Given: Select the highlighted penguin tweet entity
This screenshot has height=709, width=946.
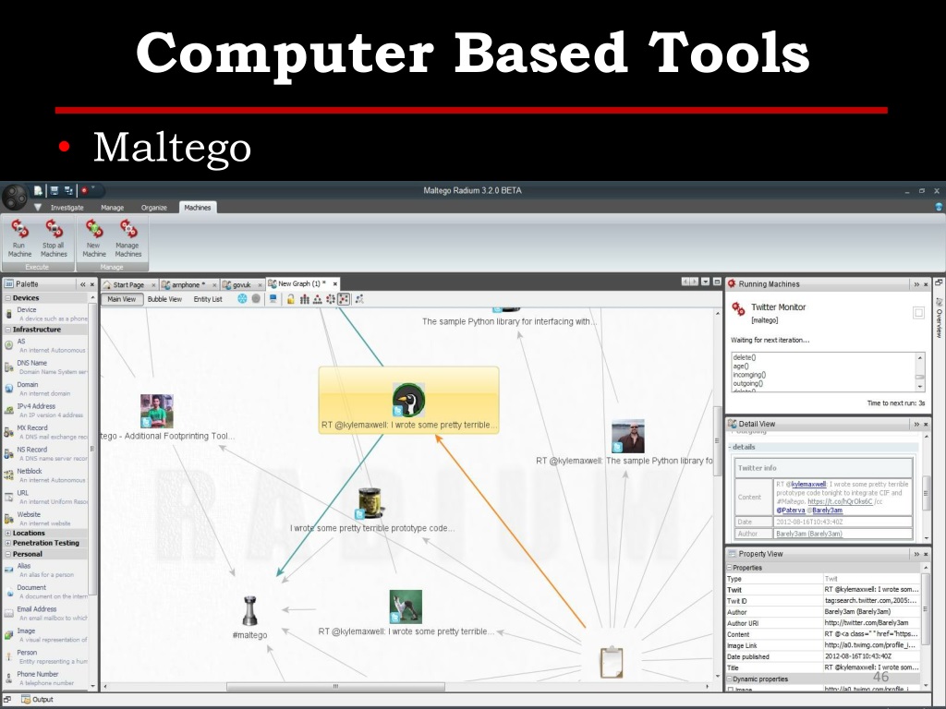Looking at the screenshot, I should tap(408, 401).
